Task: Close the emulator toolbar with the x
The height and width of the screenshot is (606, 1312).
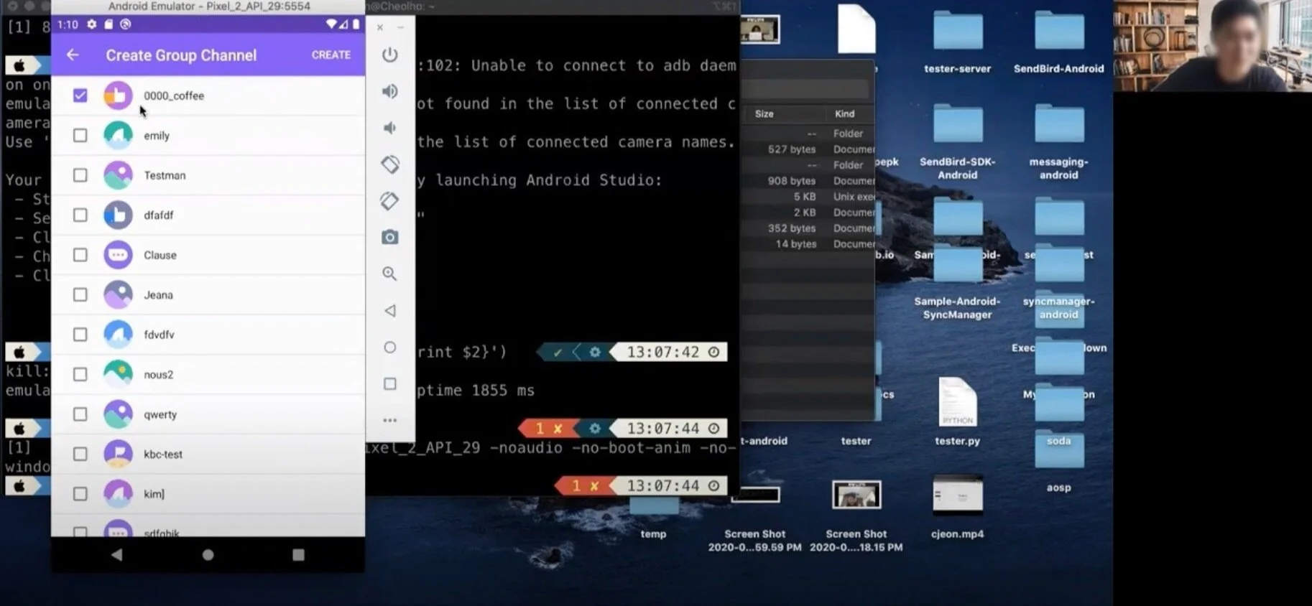Action: click(380, 27)
